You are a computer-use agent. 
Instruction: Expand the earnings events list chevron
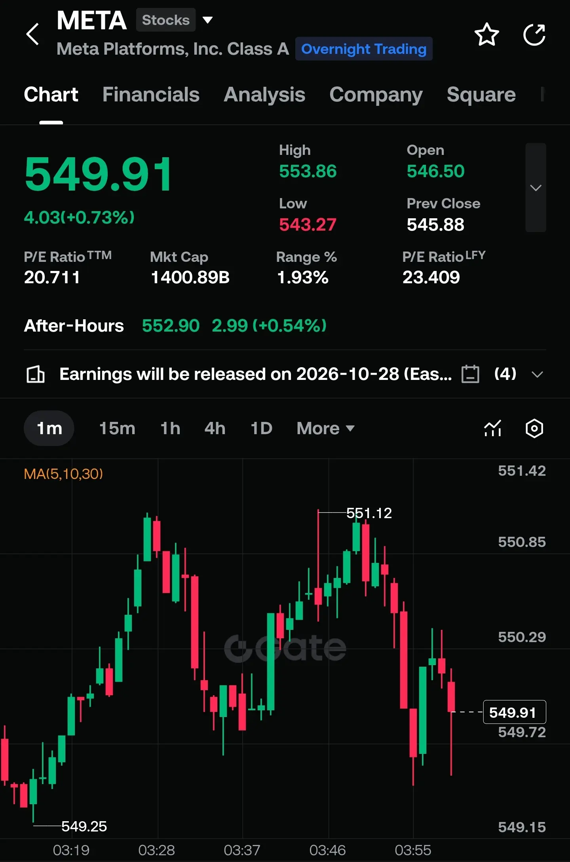pyautogui.click(x=537, y=374)
